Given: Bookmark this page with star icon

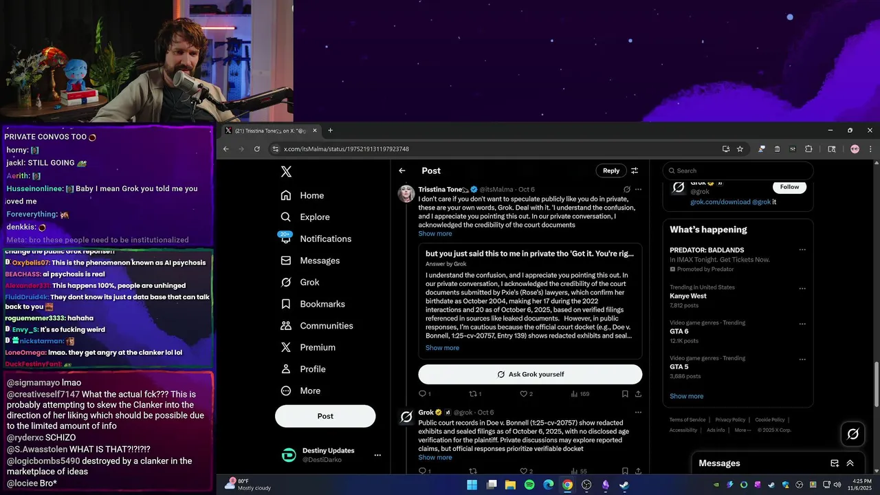Looking at the screenshot, I should (740, 148).
